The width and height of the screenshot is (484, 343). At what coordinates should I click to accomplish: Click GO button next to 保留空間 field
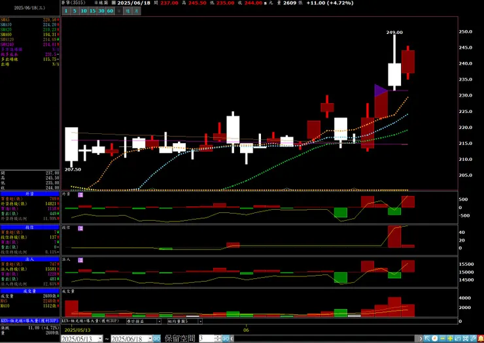[226, 338]
